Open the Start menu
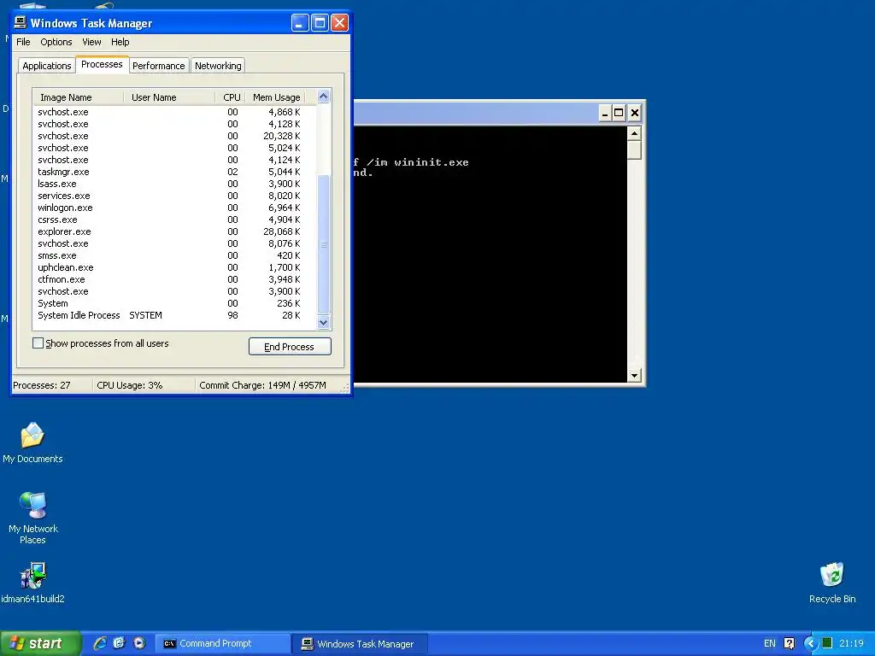The image size is (875, 656). 41,643
